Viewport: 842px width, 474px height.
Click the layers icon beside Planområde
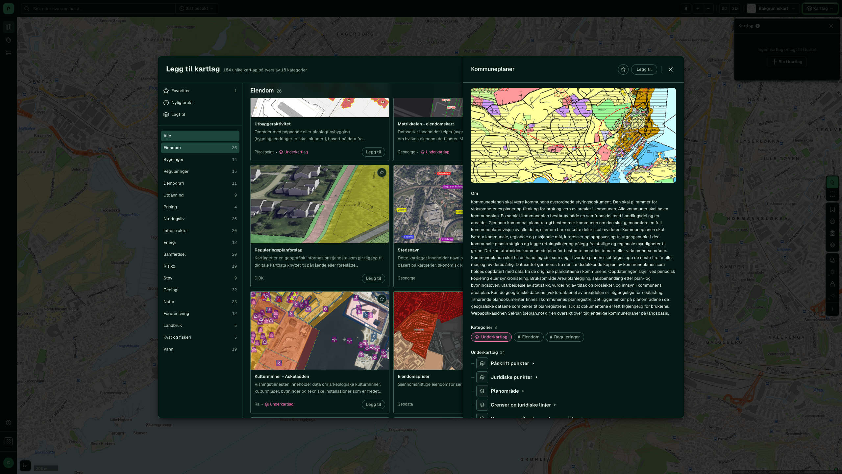[x=482, y=391]
